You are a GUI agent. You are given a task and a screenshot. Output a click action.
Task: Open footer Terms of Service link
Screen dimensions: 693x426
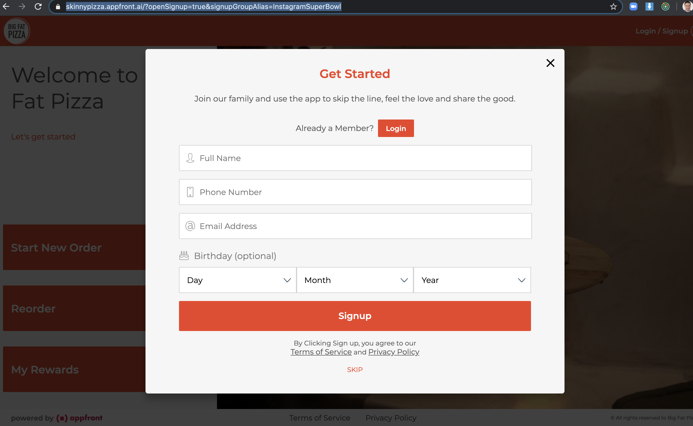pyautogui.click(x=320, y=418)
